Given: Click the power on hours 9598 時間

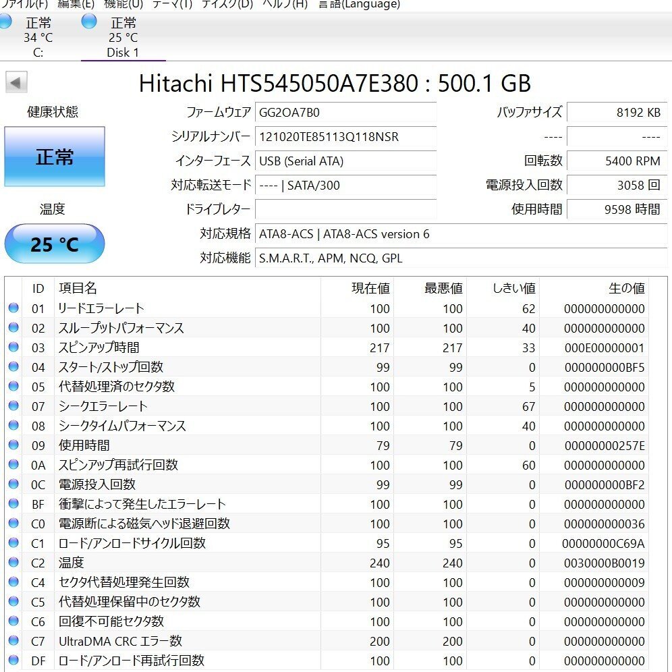Looking at the screenshot, I should point(617,209).
